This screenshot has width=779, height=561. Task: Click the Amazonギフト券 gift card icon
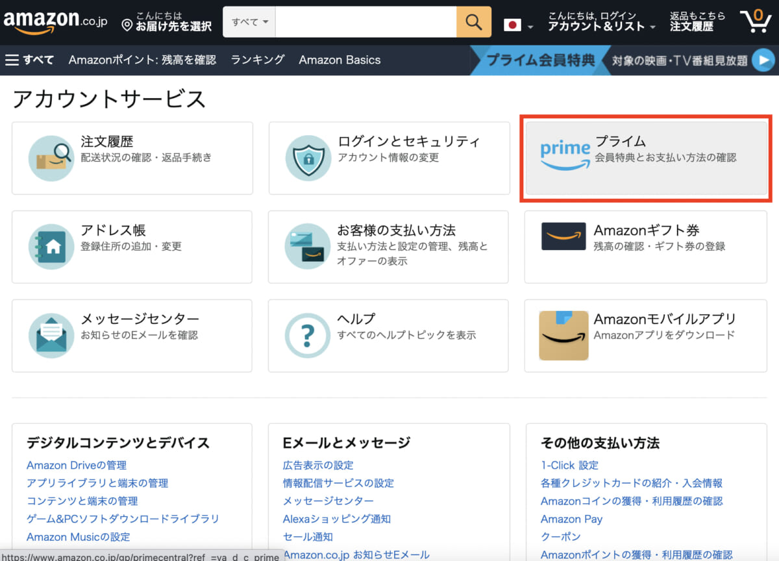point(563,236)
